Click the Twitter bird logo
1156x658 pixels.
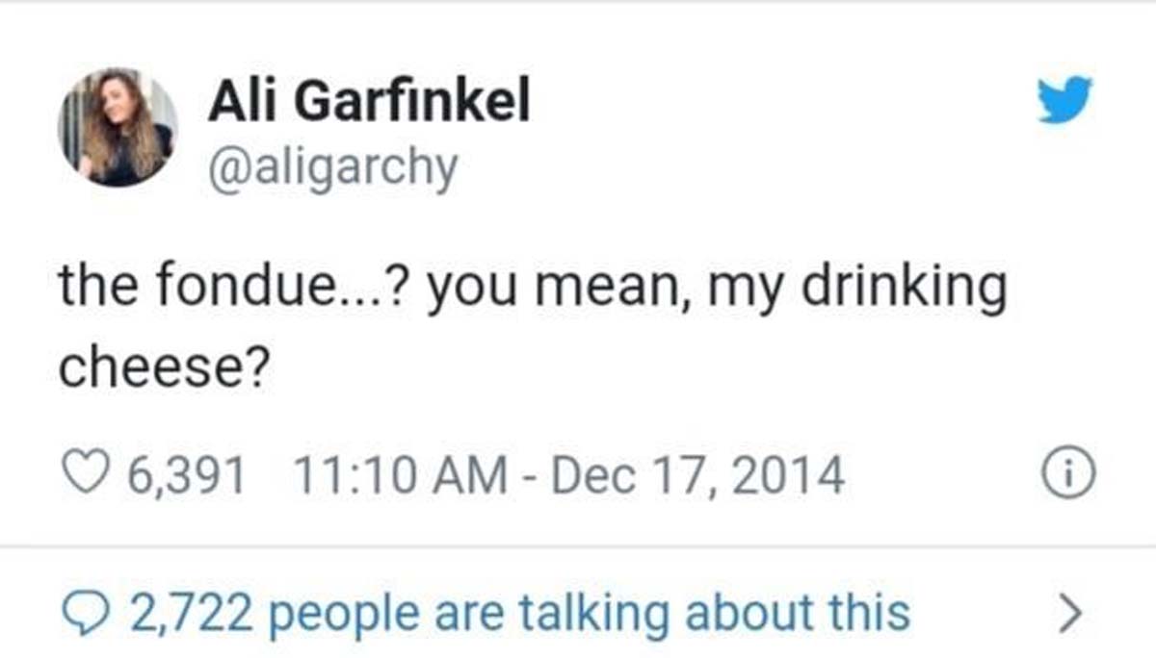1065,100
